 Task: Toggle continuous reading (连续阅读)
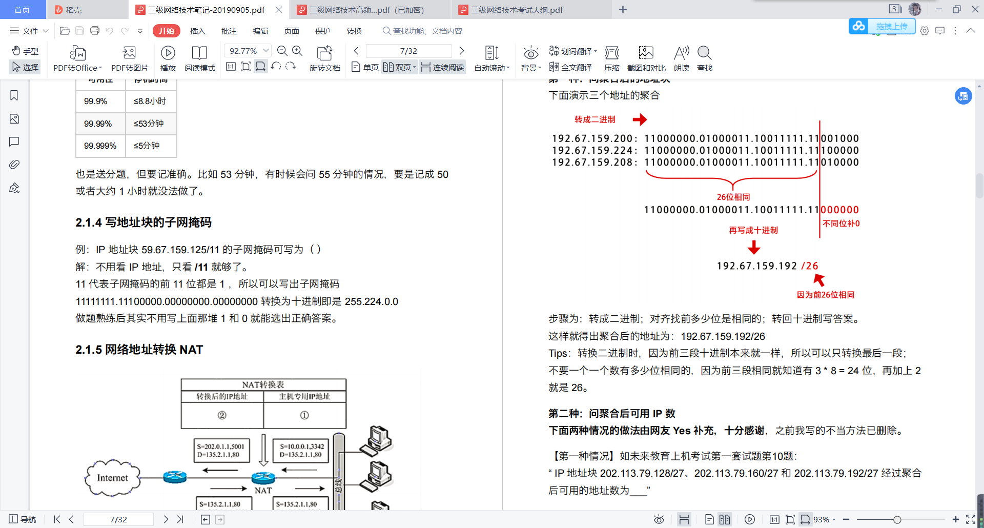pyautogui.click(x=442, y=67)
